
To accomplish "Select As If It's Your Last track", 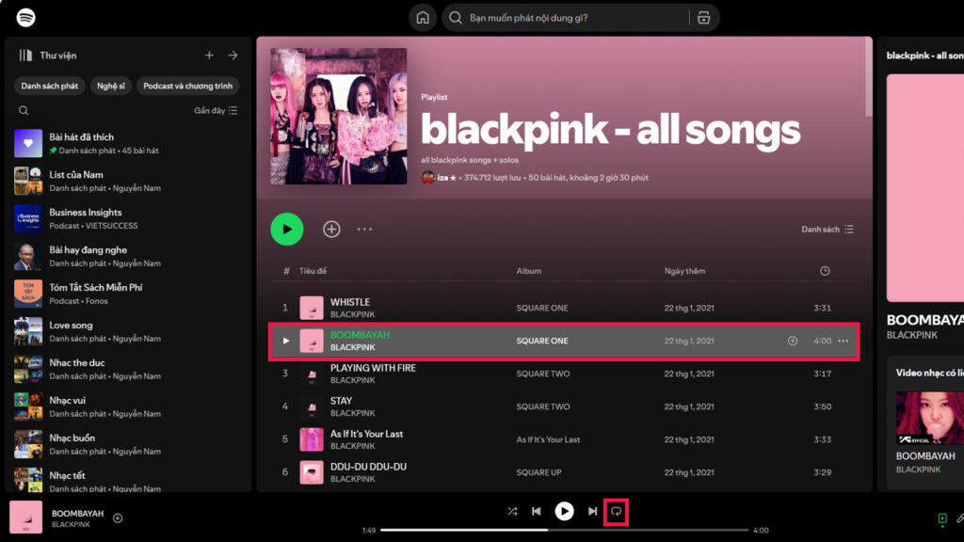I will click(564, 439).
